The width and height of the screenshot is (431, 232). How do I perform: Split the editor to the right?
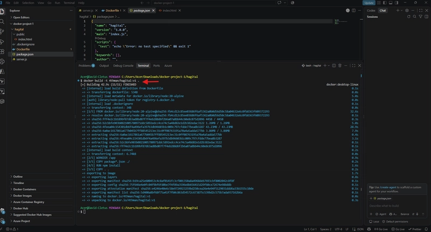click(353, 10)
